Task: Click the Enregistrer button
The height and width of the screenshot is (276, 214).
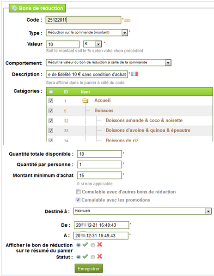Action: click(x=89, y=269)
